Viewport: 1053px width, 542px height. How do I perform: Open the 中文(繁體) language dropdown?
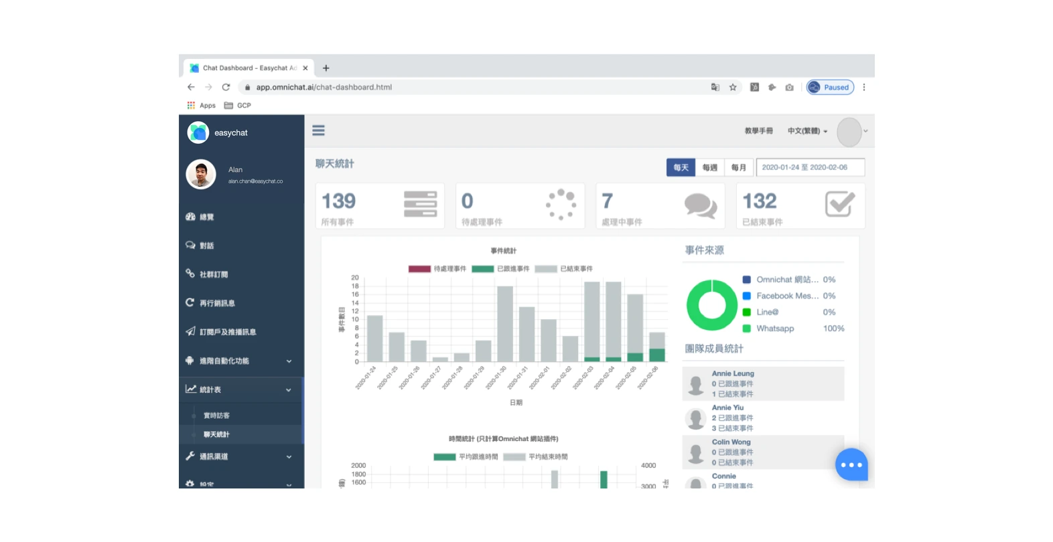click(807, 131)
